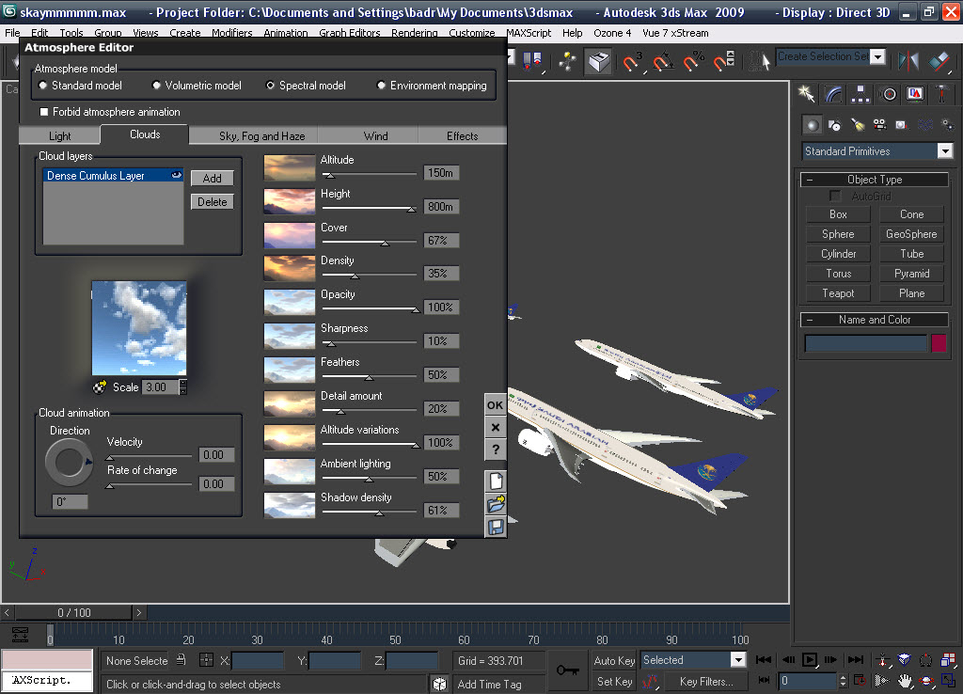Open the Modify command panel tab
Screen dimensions: 963x694
tap(833, 94)
